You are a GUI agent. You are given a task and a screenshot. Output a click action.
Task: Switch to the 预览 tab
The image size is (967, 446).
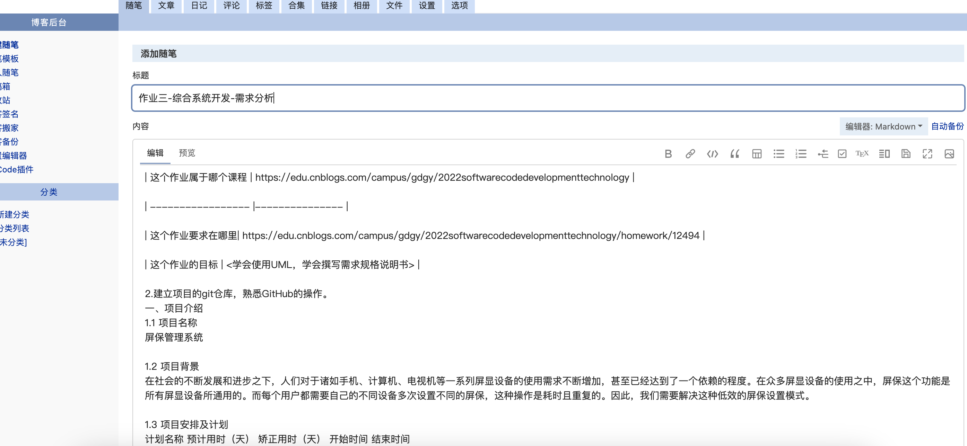[186, 153]
